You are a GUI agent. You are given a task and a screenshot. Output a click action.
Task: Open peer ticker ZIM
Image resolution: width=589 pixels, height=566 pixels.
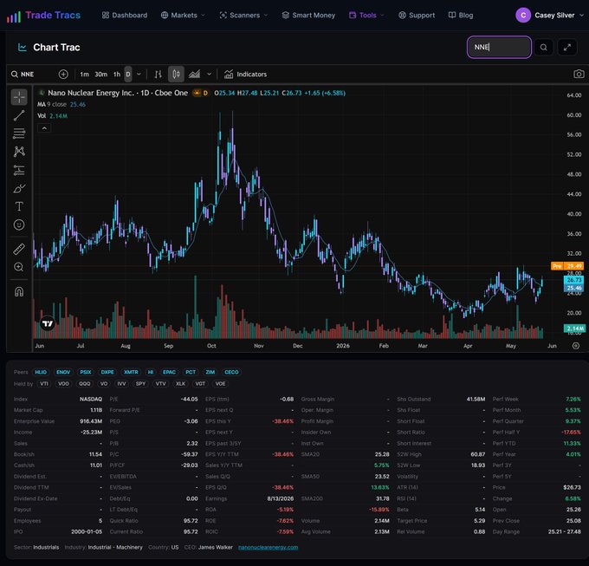210,372
